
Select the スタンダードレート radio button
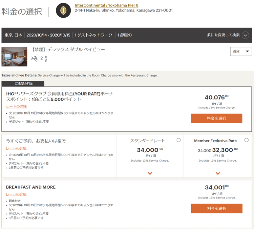[178, 140]
